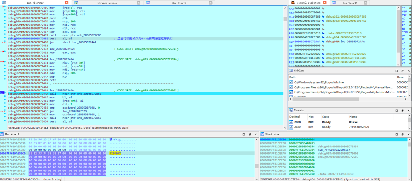Click the module icon for ManualNew plugin row
412x181 pixels.
pyautogui.click(x=291, y=87)
